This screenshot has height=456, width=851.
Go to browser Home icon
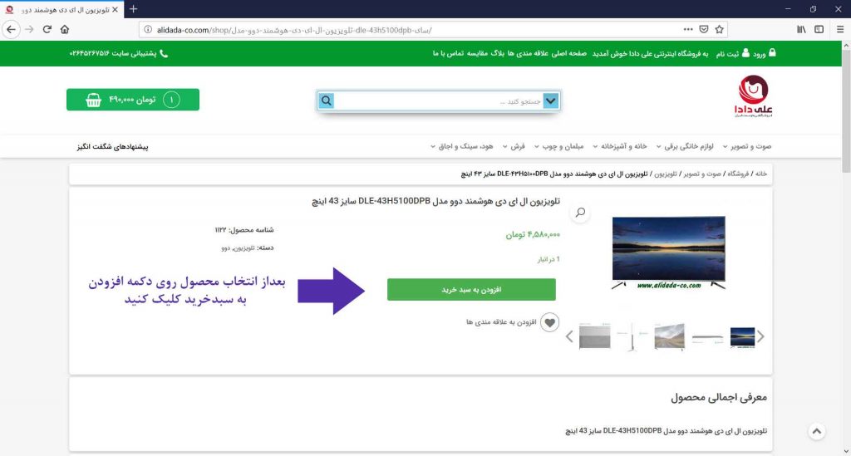65,29
